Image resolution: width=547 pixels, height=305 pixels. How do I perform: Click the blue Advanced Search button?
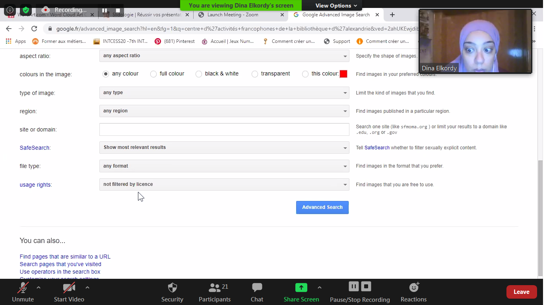322,207
